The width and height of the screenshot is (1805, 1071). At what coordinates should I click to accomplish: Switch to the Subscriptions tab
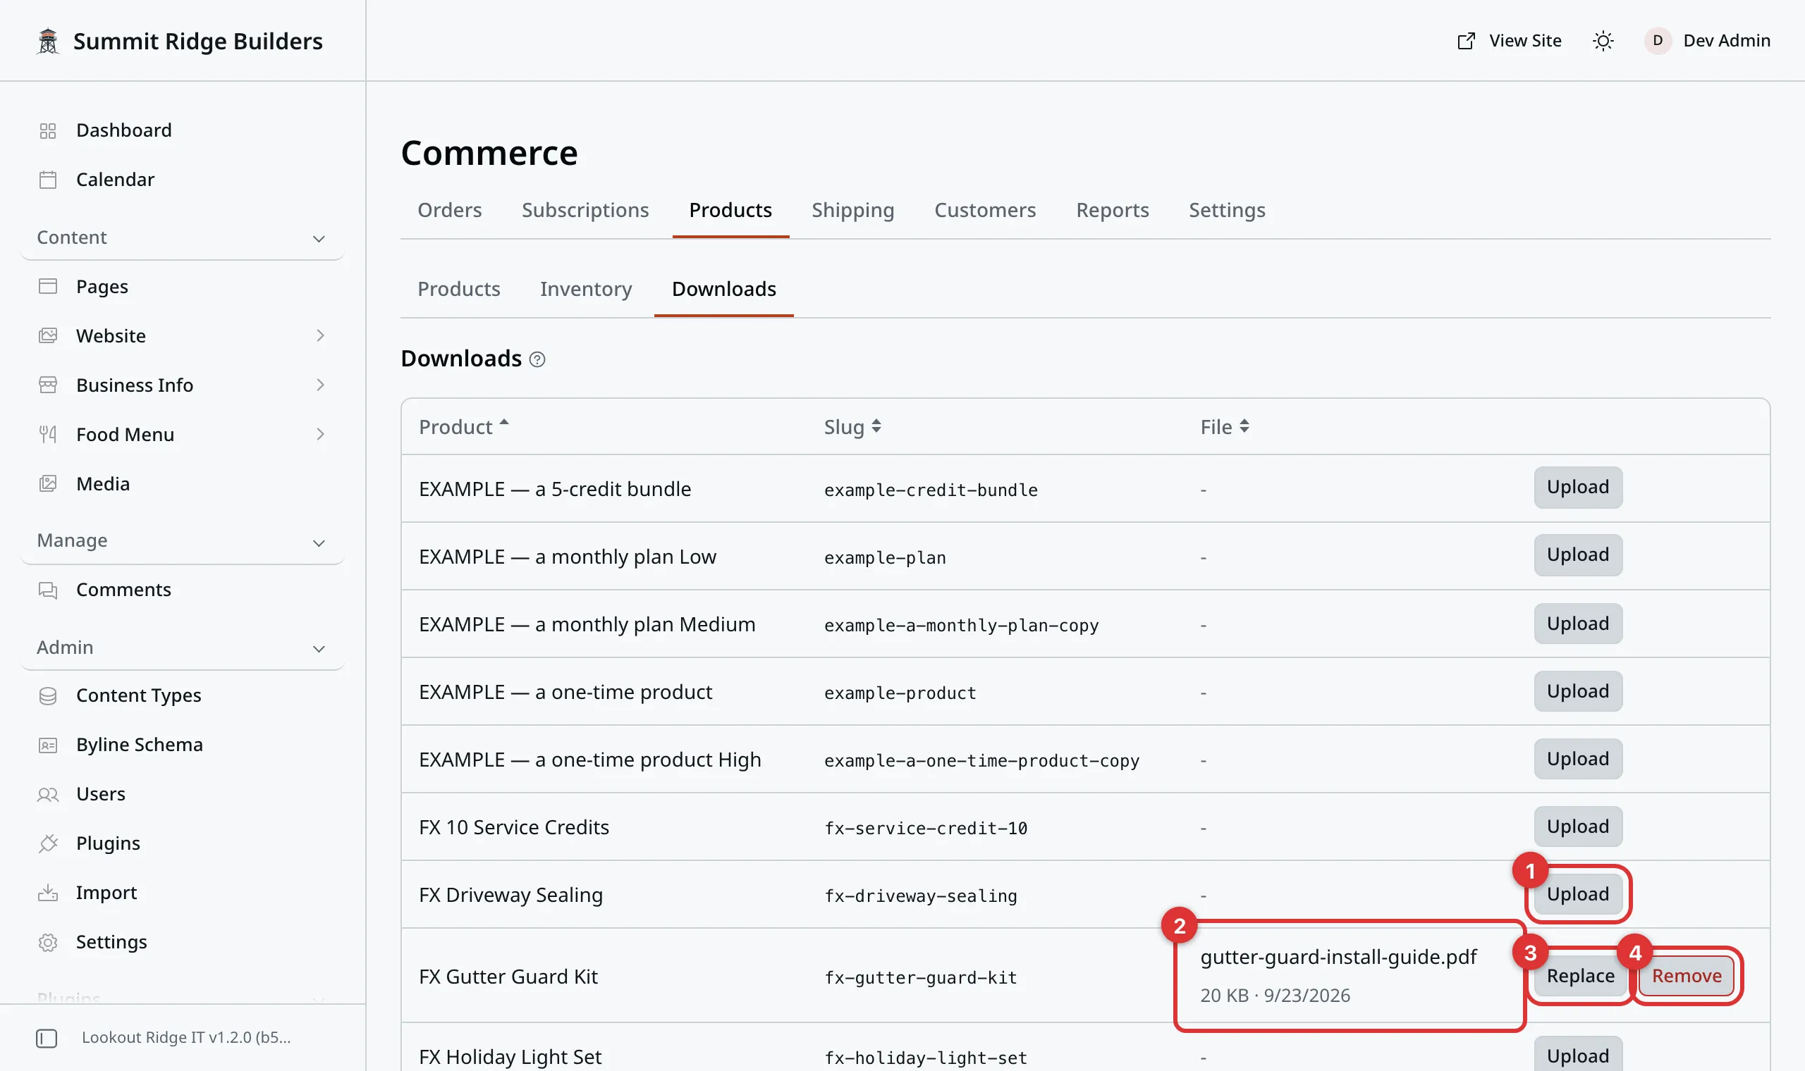tap(585, 210)
